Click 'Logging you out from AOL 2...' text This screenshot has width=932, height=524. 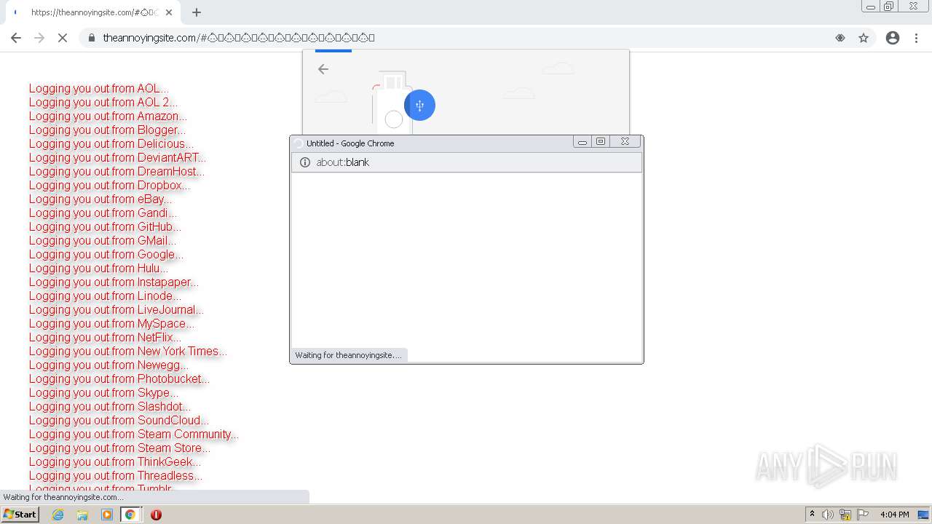[103, 103]
